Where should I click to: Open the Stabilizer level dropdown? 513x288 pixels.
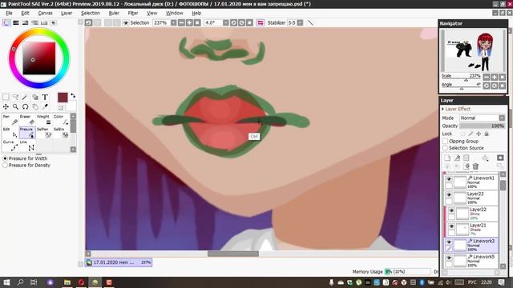300,23
